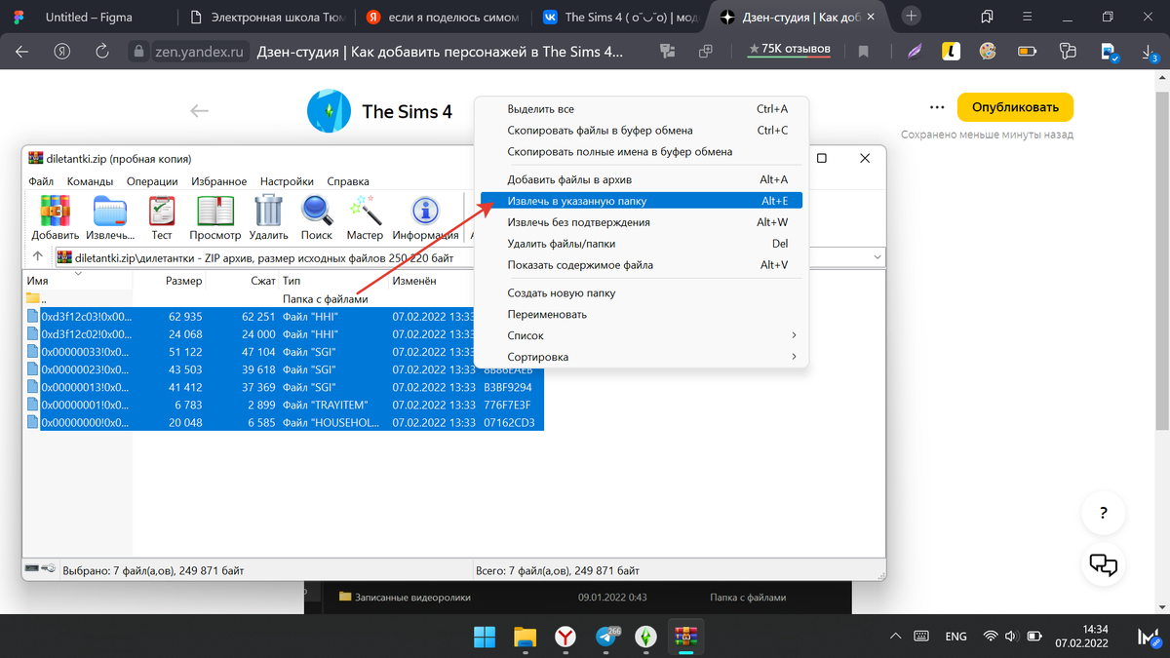1170x658 pixels.
Task: Select the file row with TRAYITEM type
Action: click(284, 405)
